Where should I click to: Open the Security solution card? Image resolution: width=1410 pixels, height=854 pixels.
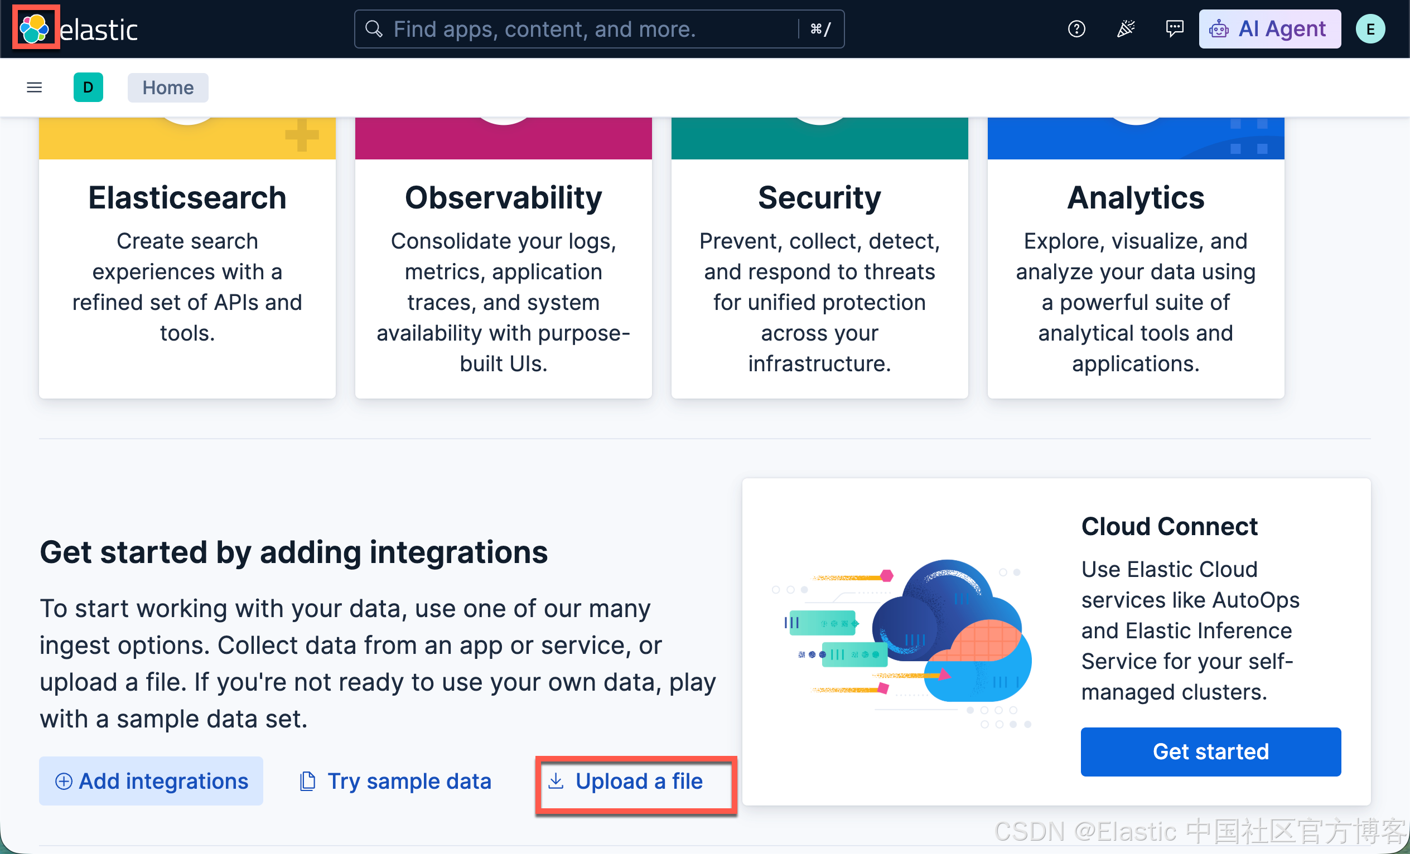click(819, 258)
